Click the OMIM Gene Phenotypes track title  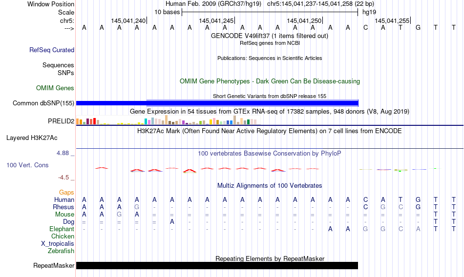pyautogui.click(x=270, y=81)
